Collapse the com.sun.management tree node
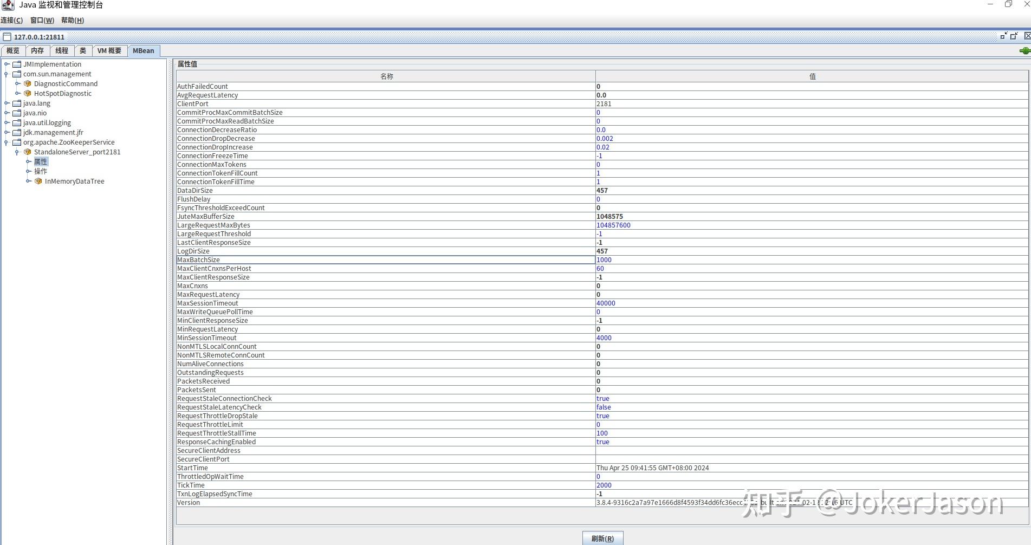This screenshot has height=545, width=1031. click(7, 74)
